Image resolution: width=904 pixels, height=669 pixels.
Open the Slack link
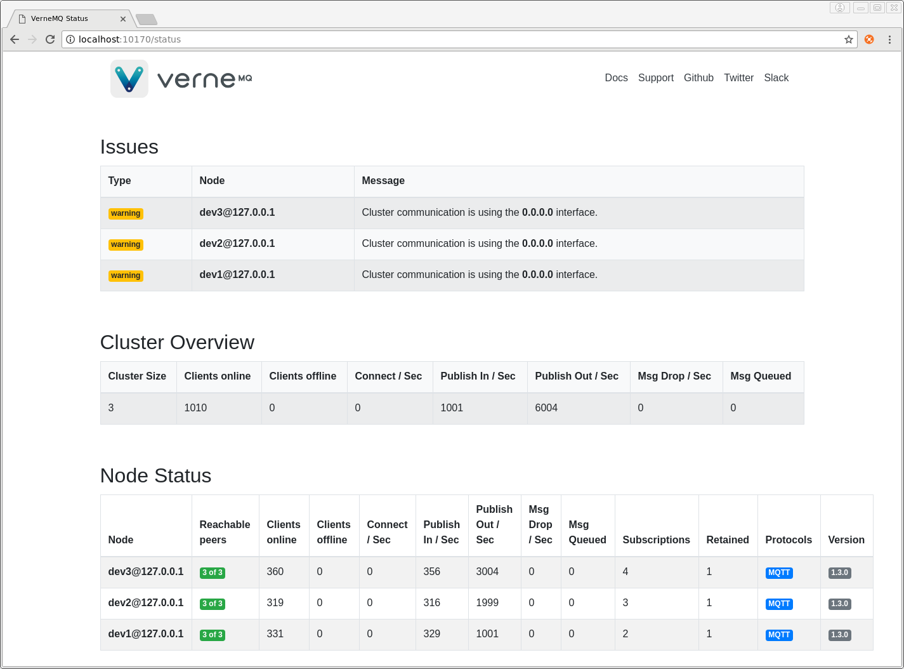(x=776, y=78)
